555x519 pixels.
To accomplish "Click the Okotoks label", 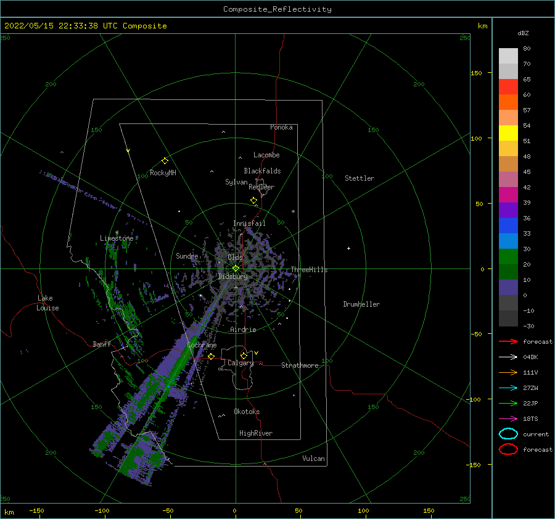I will click(x=247, y=412).
